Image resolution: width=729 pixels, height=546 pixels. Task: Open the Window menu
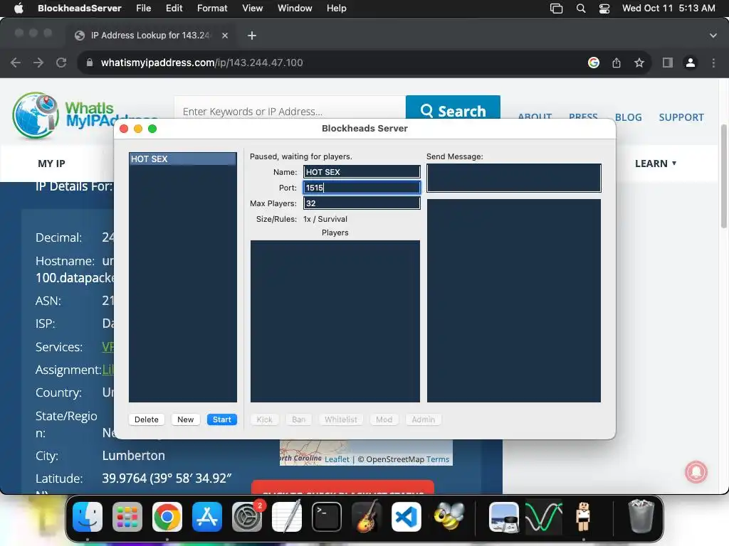295,9
